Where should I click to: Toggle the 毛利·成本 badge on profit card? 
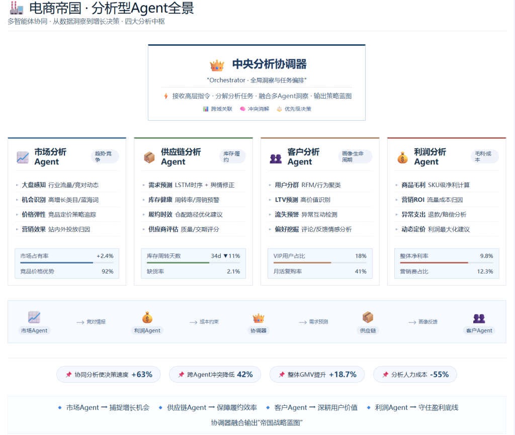[x=484, y=155]
